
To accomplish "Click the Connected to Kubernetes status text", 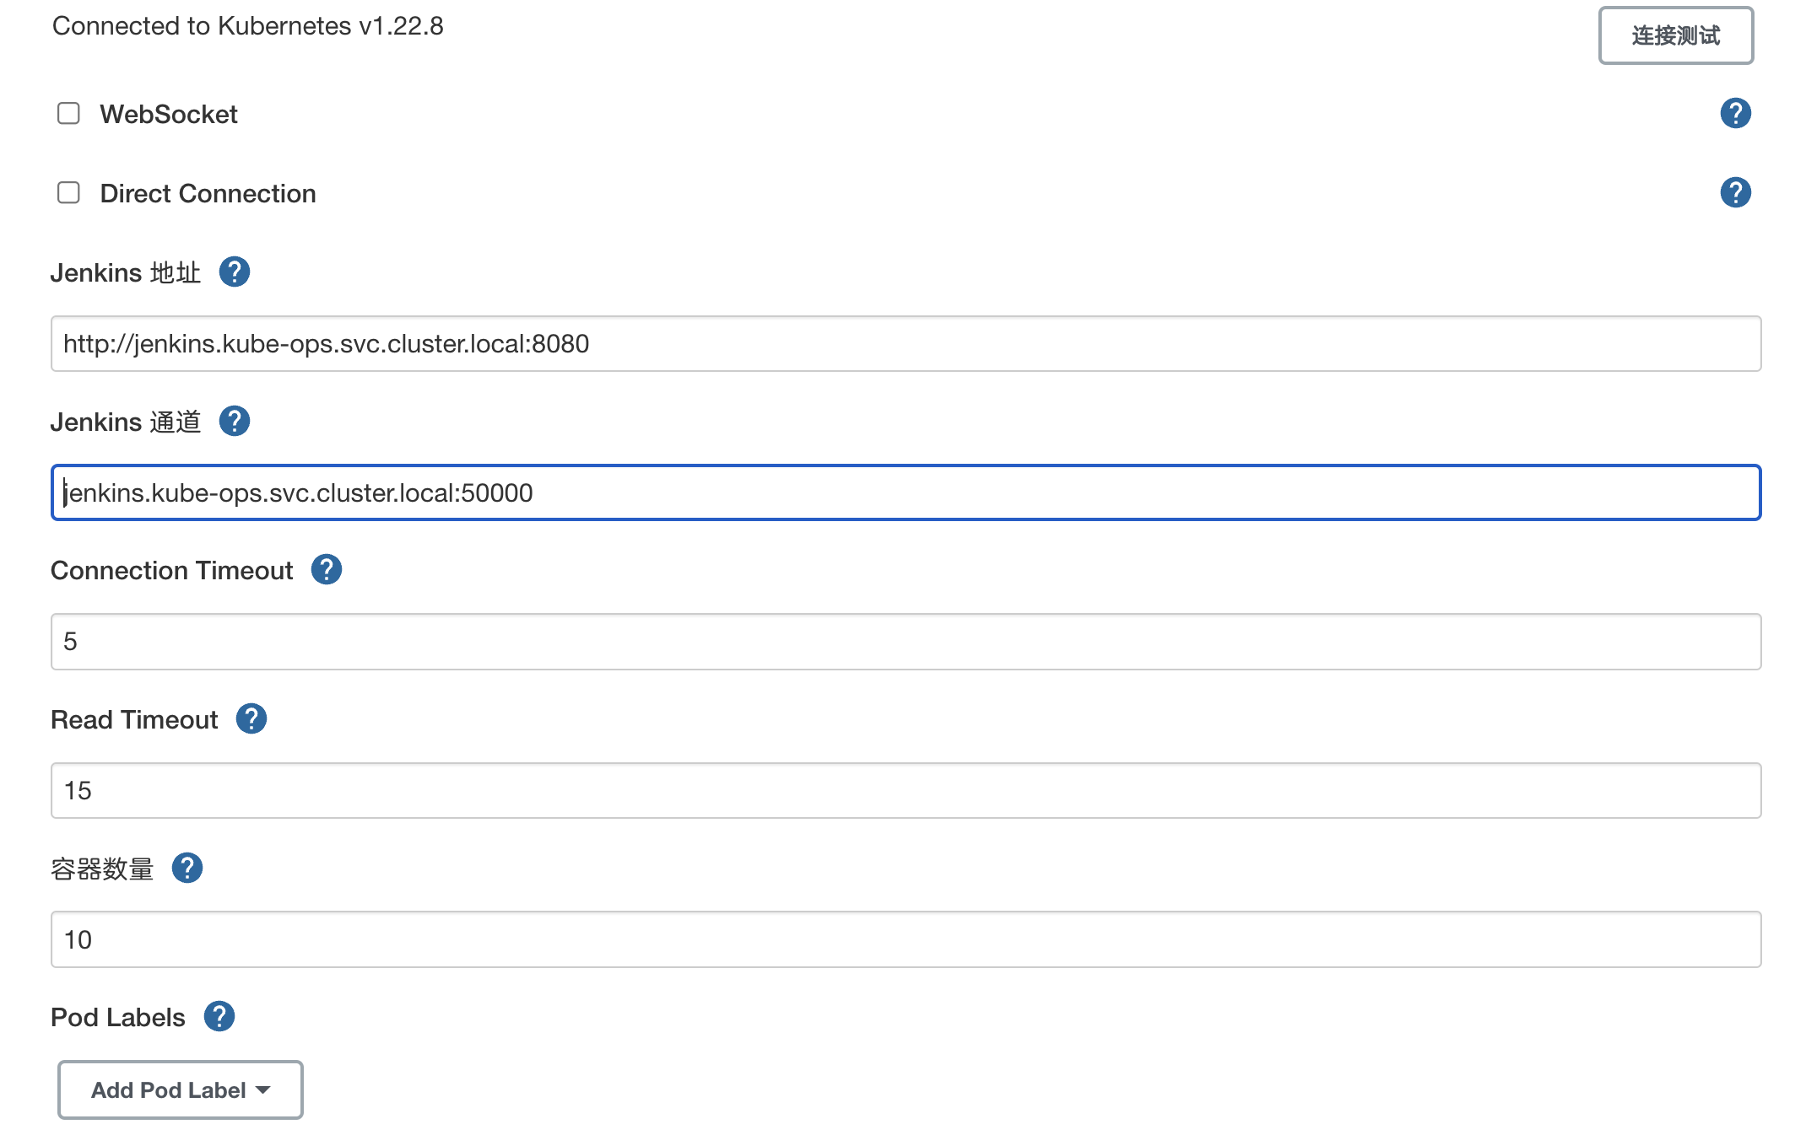I will pos(247,26).
